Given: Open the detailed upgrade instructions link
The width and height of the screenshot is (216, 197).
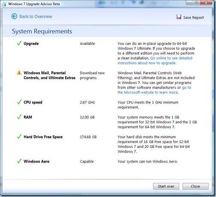Looking at the screenshot, I should 155,60.
